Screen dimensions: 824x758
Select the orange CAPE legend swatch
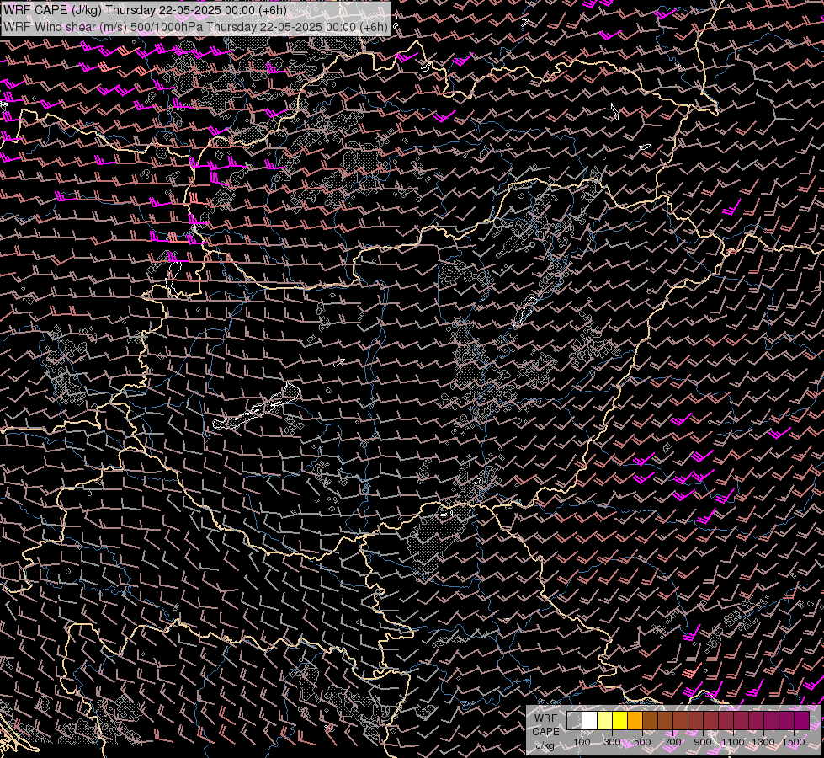pyautogui.click(x=635, y=721)
